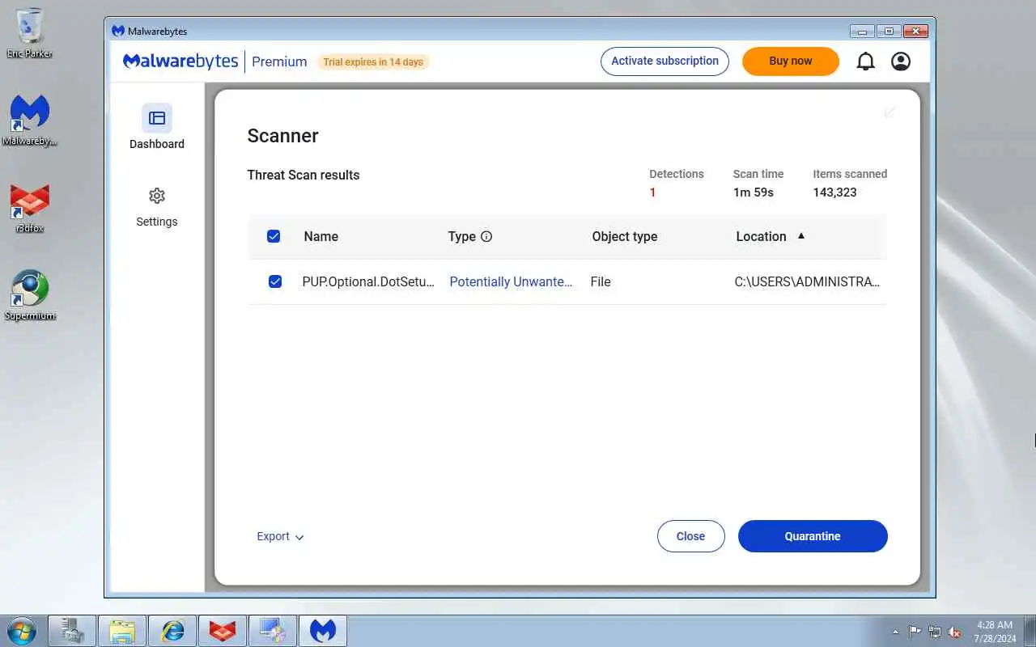Show hidden tray icons arrow
The height and width of the screenshot is (647, 1036).
point(895,632)
